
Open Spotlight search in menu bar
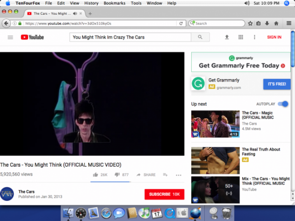pyautogui.click(x=286, y=3)
